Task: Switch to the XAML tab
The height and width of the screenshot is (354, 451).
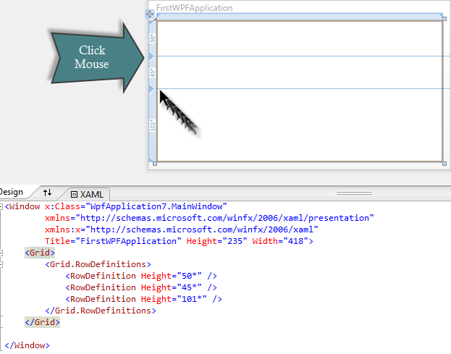Action: coord(87,195)
